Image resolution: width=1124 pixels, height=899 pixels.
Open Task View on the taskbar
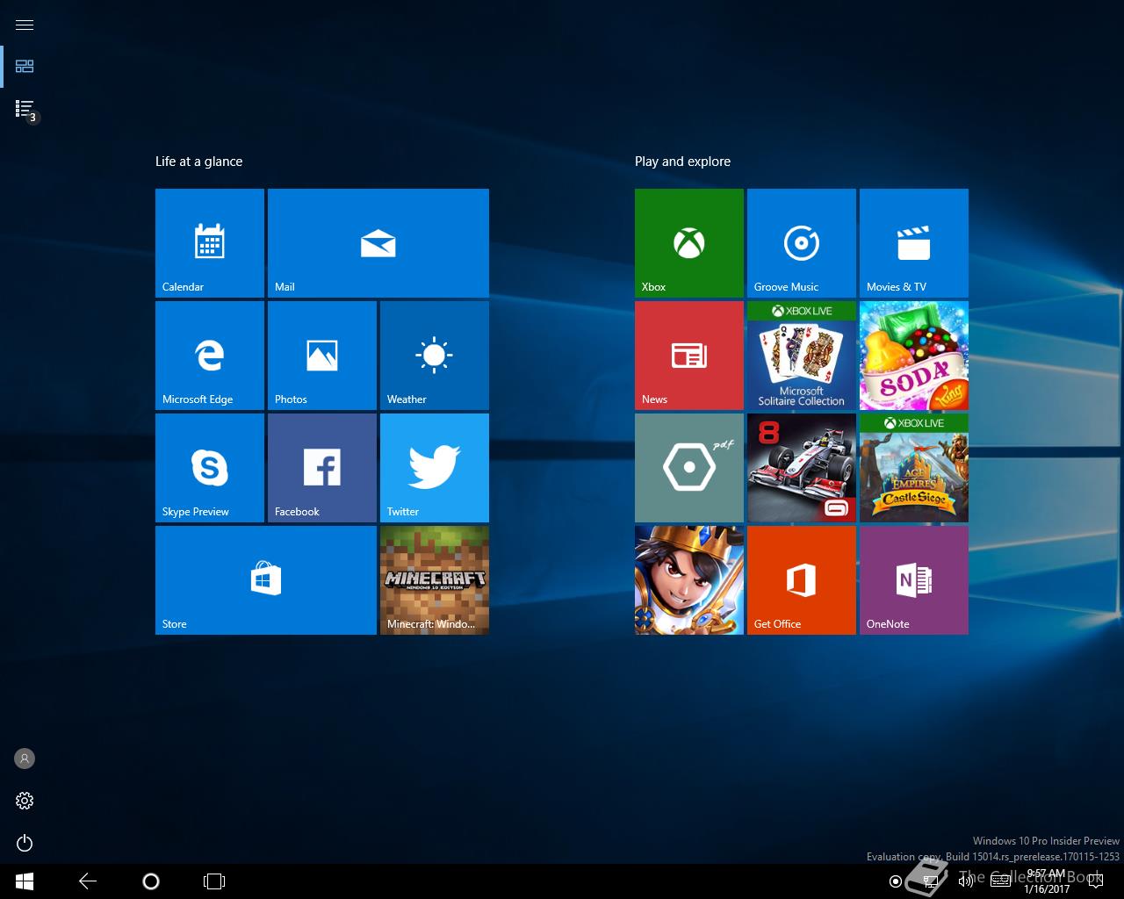click(x=214, y=881)
